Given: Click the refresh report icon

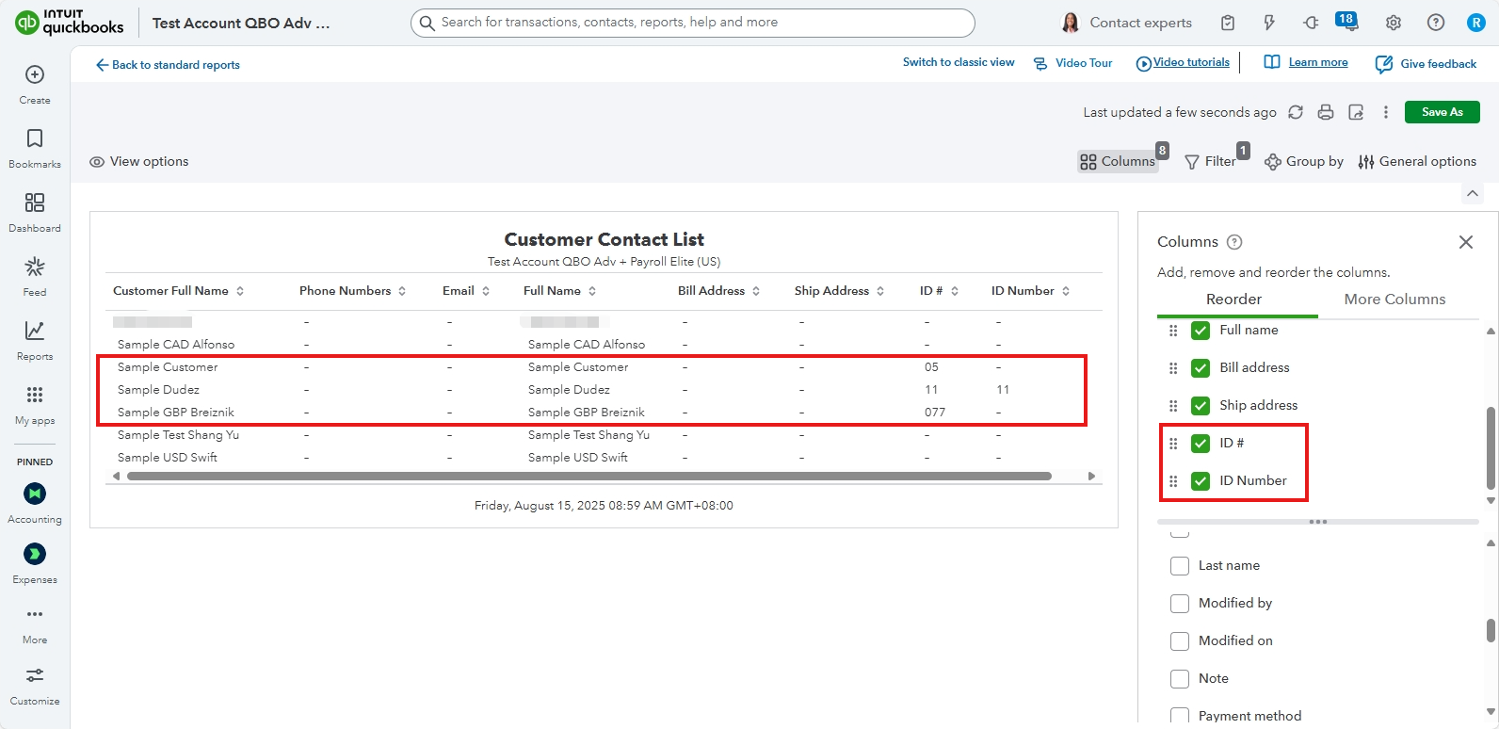Looking at the screenshot, I should [x=1296, y=112].
